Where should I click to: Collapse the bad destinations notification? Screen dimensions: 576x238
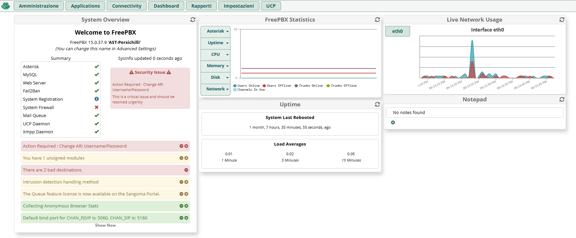(x=186, y=170)
